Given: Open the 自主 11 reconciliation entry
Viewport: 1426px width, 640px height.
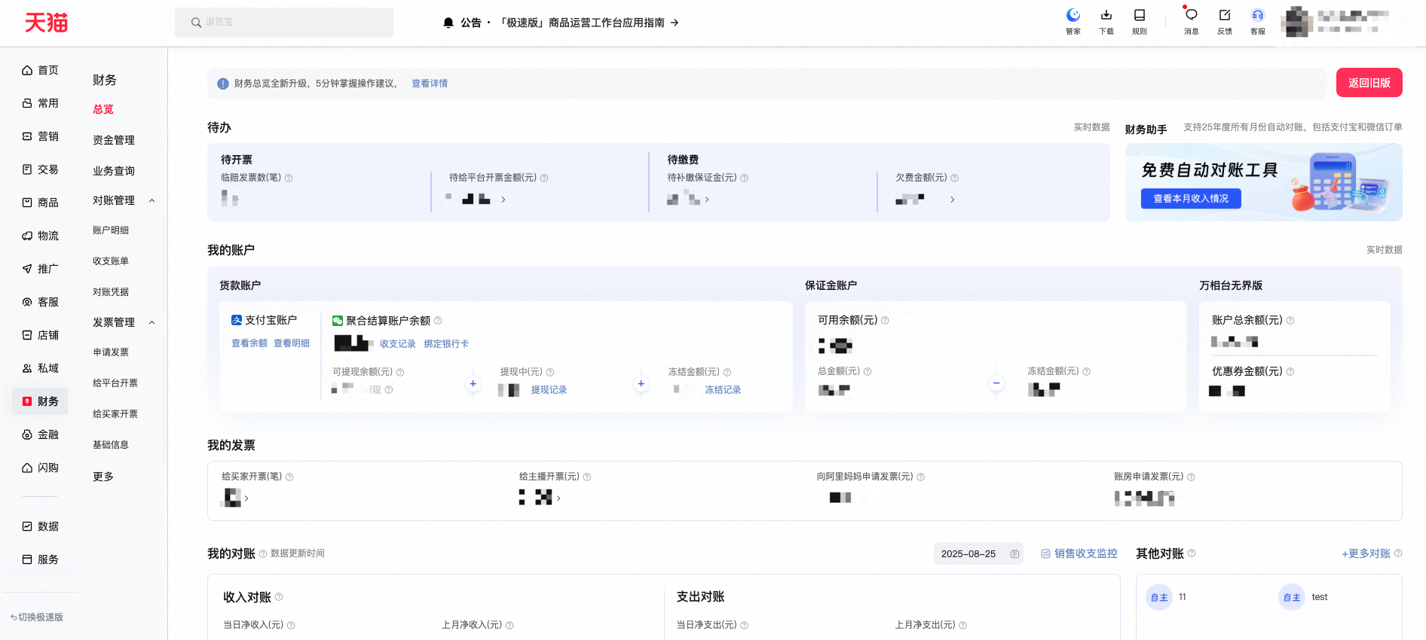Looking at the screenshot, I should point(1167,598).
